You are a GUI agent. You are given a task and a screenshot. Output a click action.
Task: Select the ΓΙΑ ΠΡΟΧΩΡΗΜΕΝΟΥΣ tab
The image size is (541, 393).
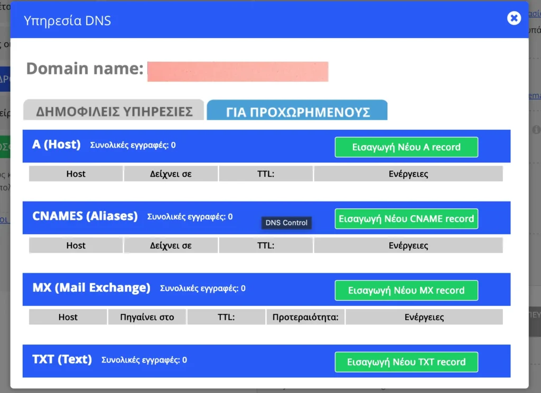pos(297,112)
